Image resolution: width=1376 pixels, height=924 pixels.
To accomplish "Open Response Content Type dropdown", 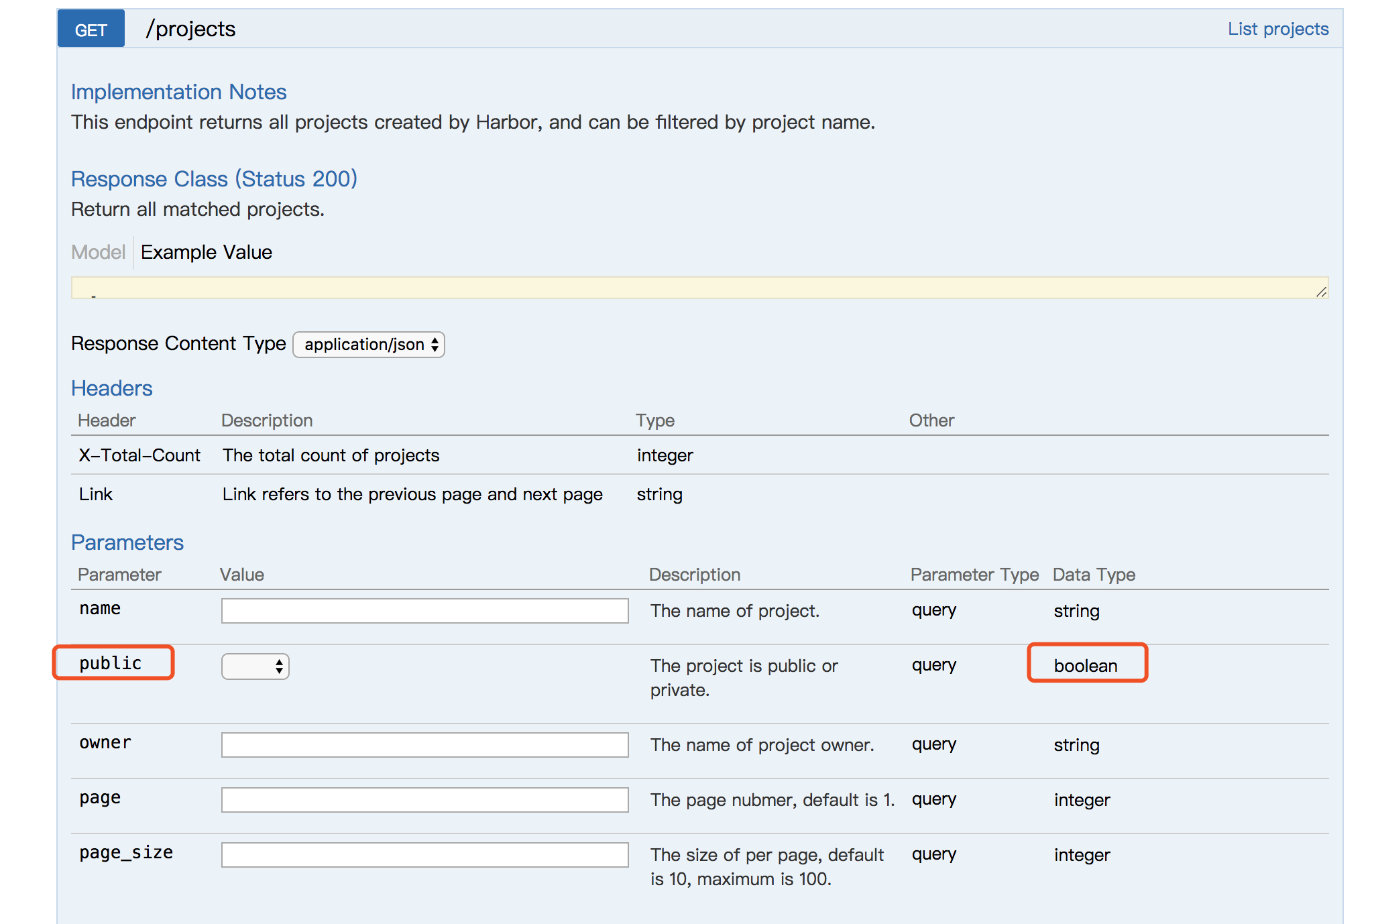I will pyautogui.click(x=368, y=345).
